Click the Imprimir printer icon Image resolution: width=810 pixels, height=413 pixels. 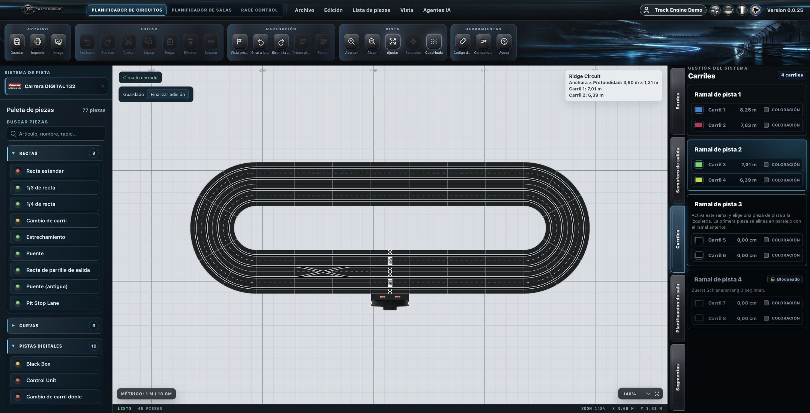(x=37, y=42)
